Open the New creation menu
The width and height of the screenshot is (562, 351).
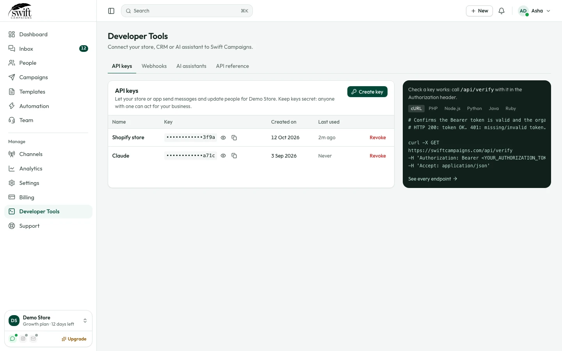tap(479, 11)
